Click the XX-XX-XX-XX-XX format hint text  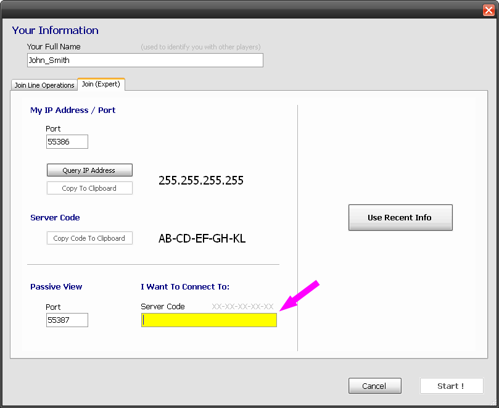pos(242,306)
